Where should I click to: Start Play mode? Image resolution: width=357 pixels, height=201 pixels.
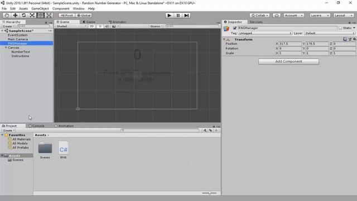(169, 15)
